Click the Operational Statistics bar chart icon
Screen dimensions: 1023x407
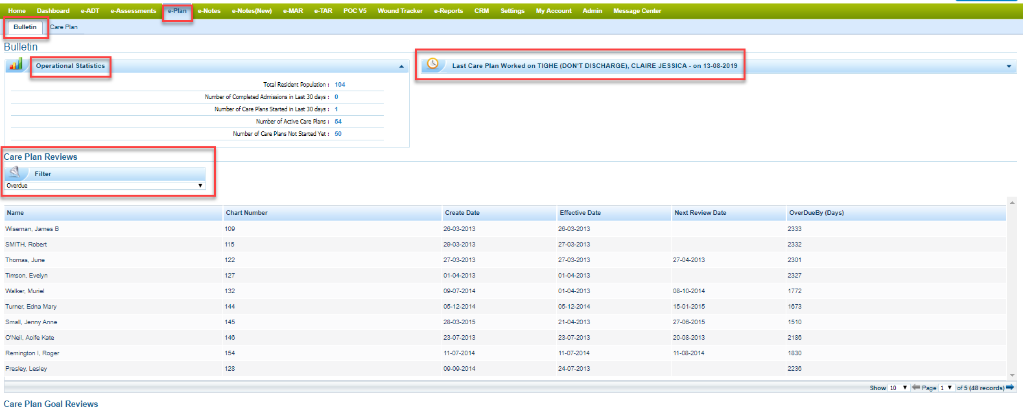point(16,65)
